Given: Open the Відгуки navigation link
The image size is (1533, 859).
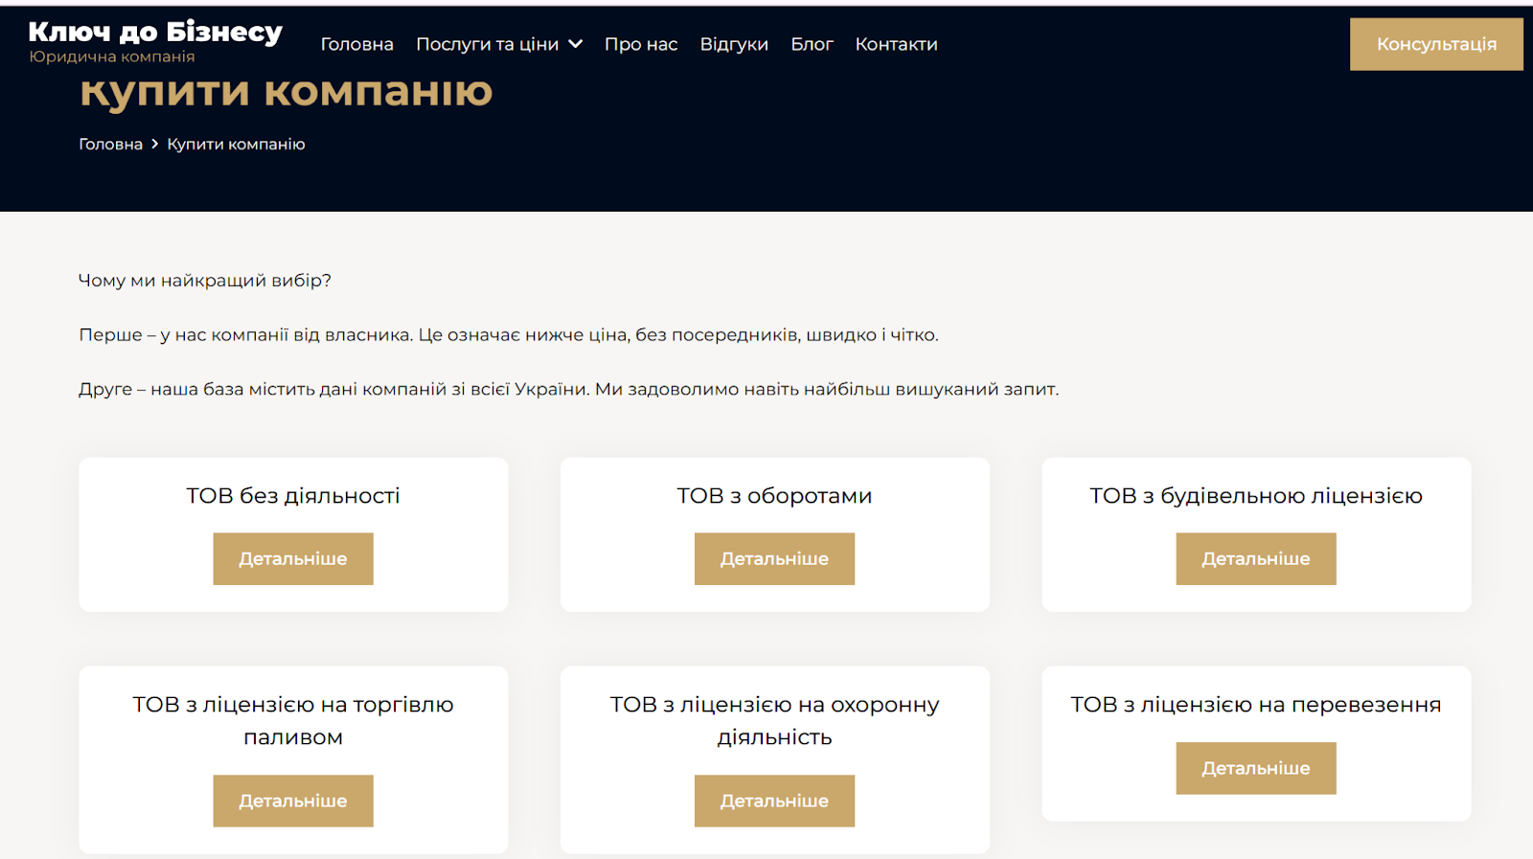Looking at the screenshot, I should (734, 44).
